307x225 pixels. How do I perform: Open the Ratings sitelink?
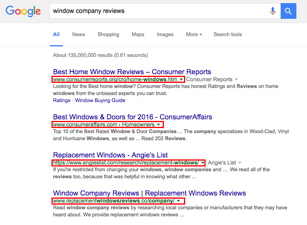62,101
